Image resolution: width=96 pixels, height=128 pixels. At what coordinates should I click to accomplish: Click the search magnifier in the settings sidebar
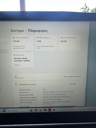pyautogui.click(x=5, y=40)
